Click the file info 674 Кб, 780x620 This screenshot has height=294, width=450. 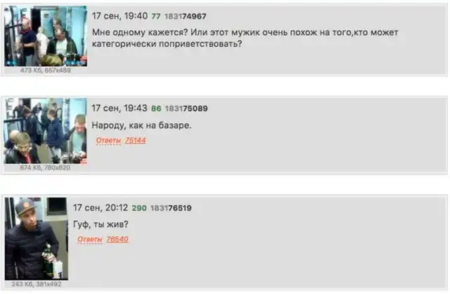point(45,167)
